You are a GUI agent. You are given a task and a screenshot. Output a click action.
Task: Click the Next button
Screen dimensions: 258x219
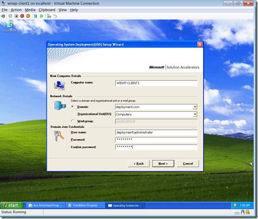163,163
